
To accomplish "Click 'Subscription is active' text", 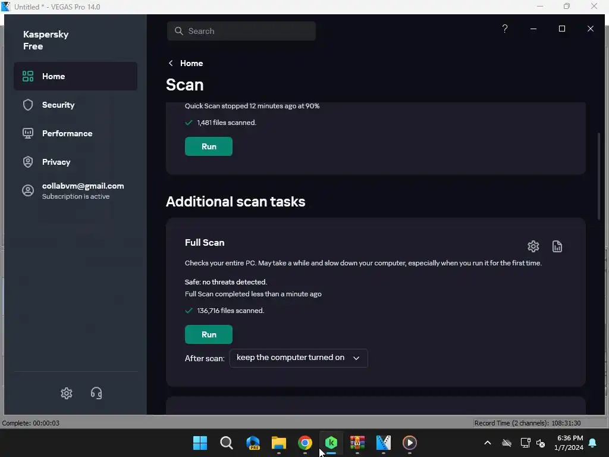I will pos(76,196).
